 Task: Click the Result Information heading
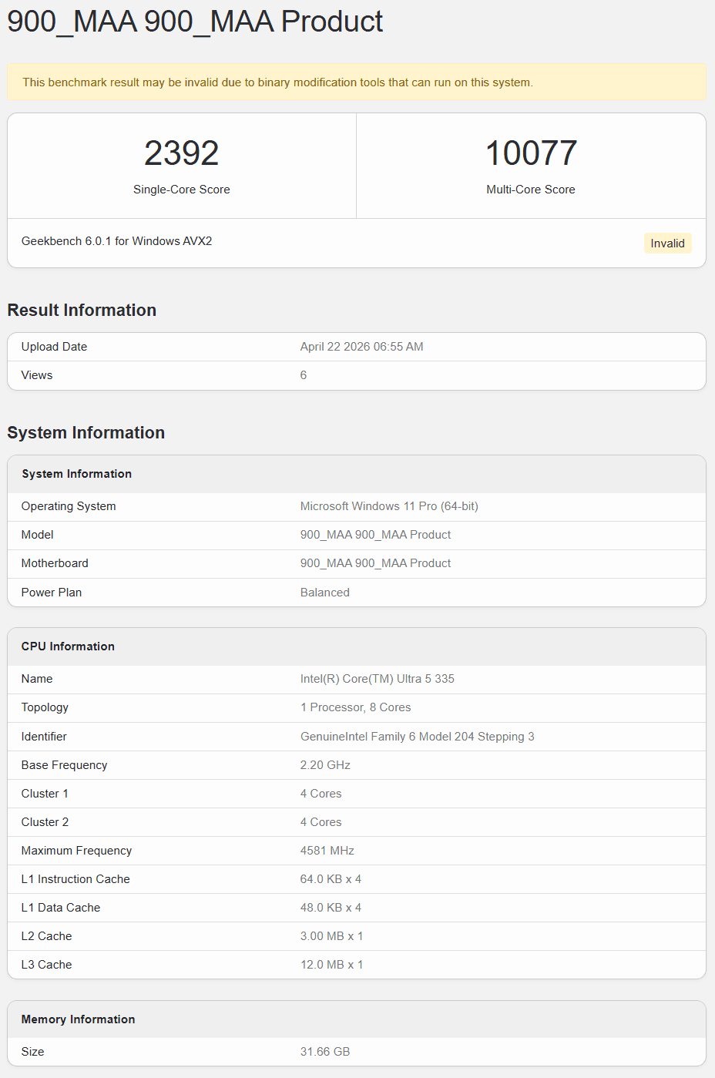[82, 310]
